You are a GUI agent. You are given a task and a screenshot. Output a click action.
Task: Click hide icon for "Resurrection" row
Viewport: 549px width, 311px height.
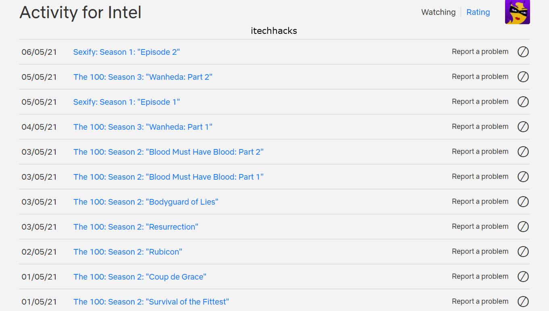pyautogui.click(x=523, y=227)
